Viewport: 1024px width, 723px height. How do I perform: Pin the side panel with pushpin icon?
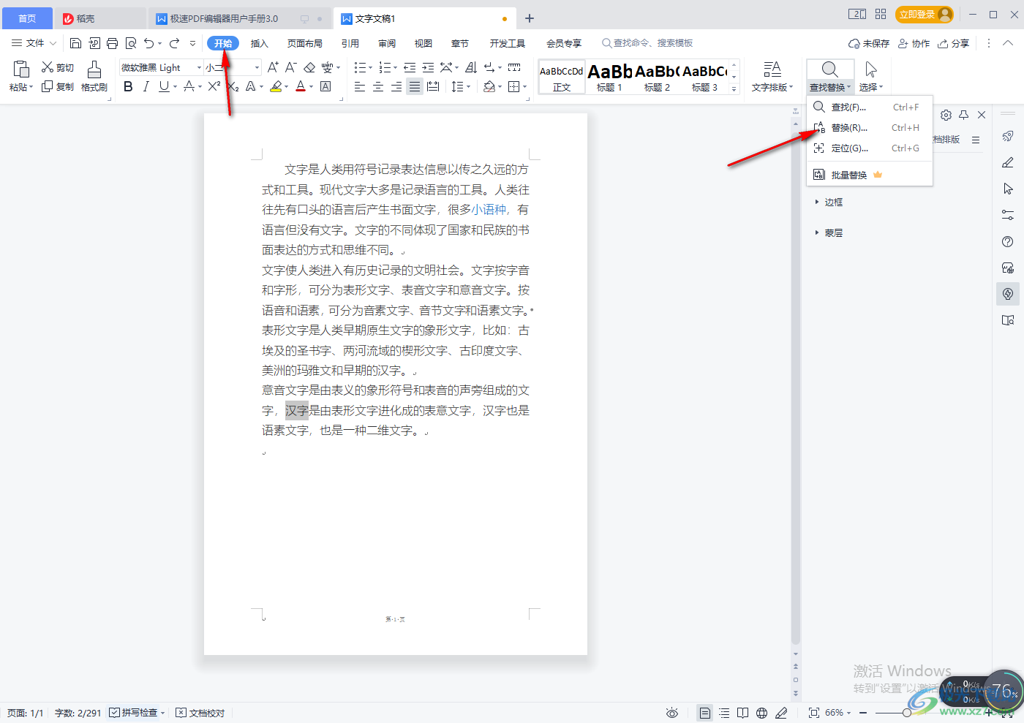point(964,115)
